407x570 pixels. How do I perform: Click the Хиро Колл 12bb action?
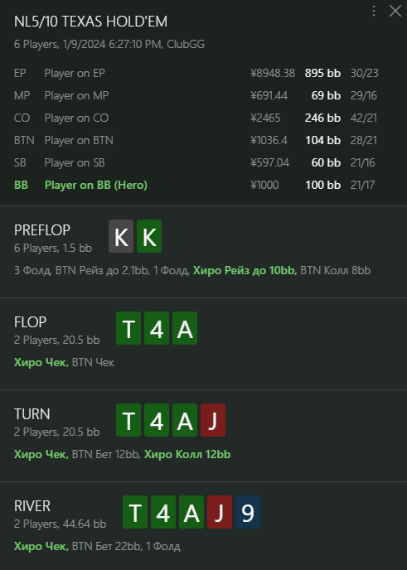click(187, 454)
